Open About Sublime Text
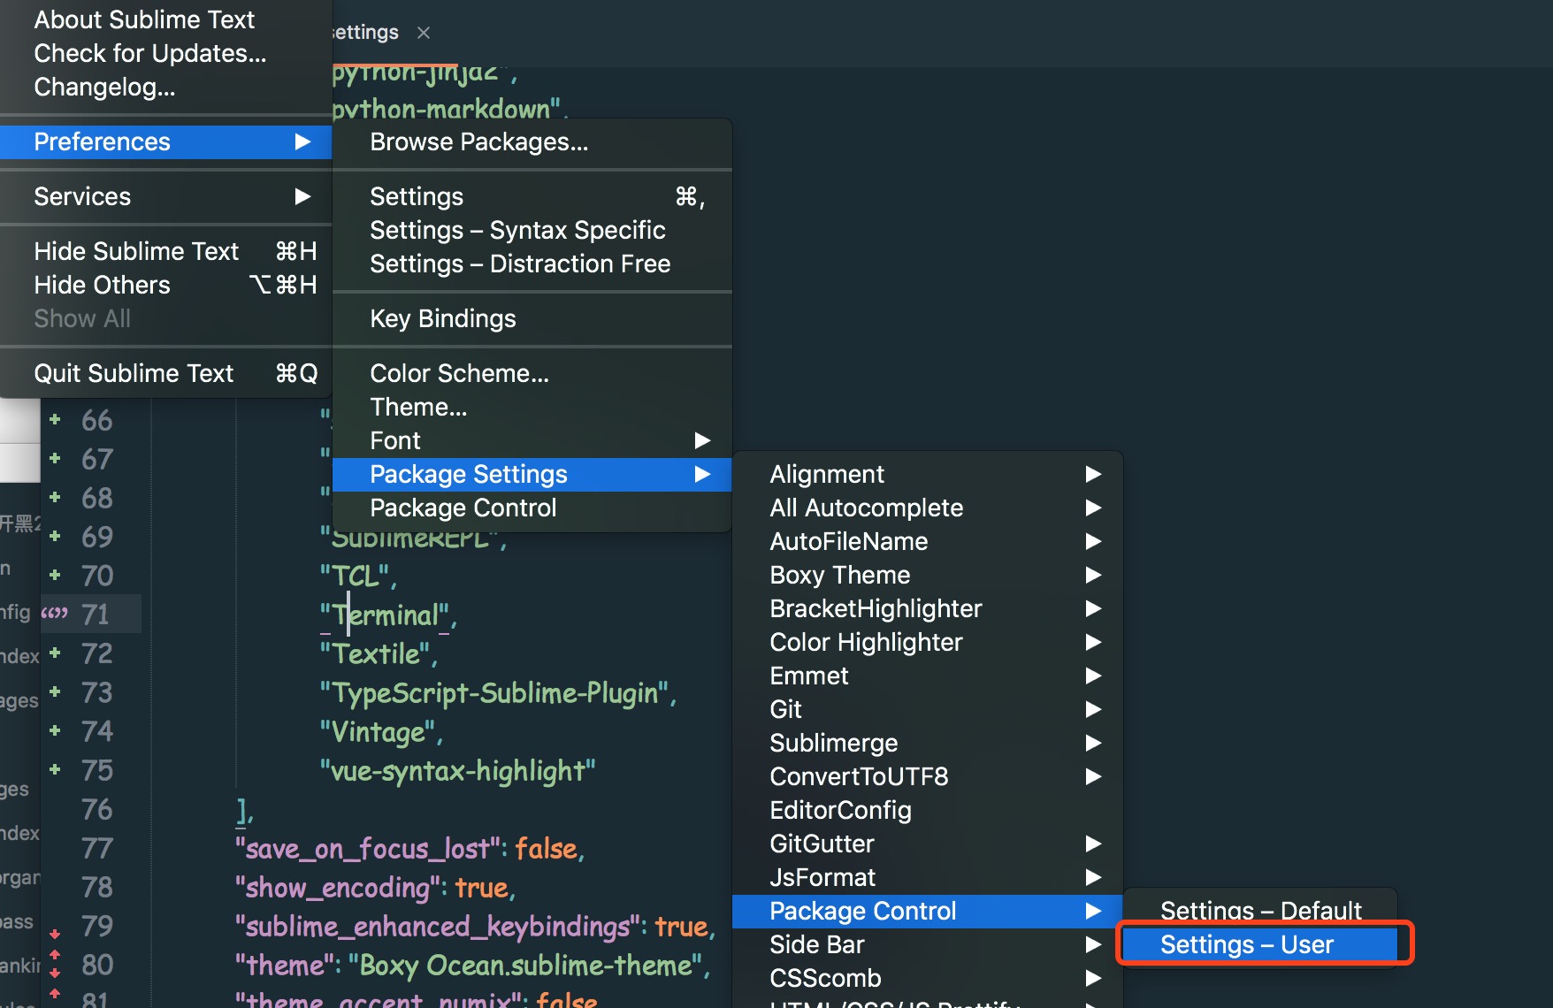This screenshot has width=1553, height=1008. pyautogui.click(x=165, y=19)
